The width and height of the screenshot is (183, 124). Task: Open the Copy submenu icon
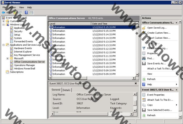[x=144, y=105]
